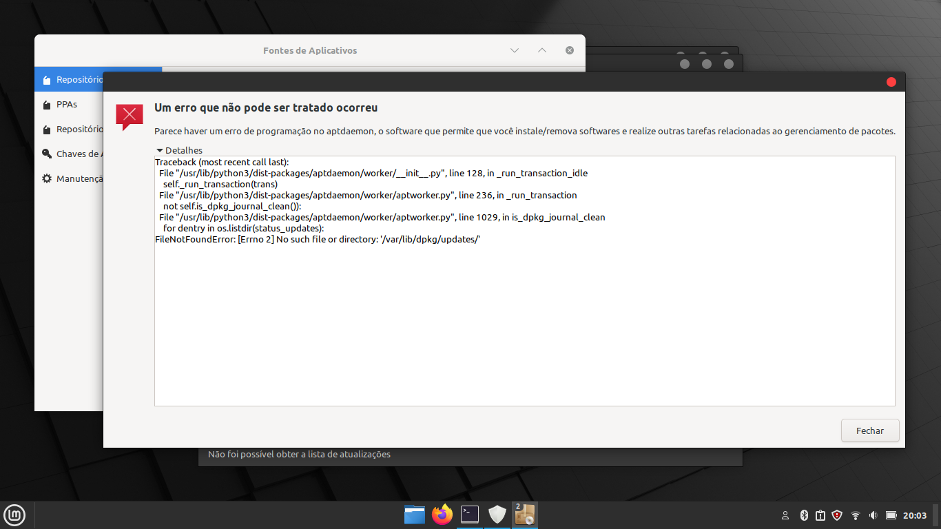Image resolution: width=941 pixels, height=529 pixels.
Task: Collapse the Detalhes expander
Action: coord(179,150)
